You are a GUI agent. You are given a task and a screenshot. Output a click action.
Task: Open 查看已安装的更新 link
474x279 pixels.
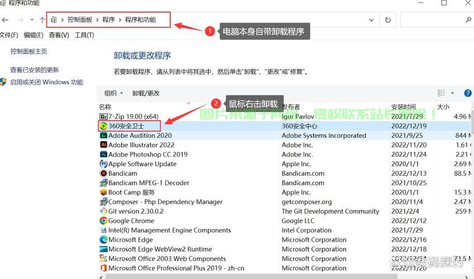[35, 70]
